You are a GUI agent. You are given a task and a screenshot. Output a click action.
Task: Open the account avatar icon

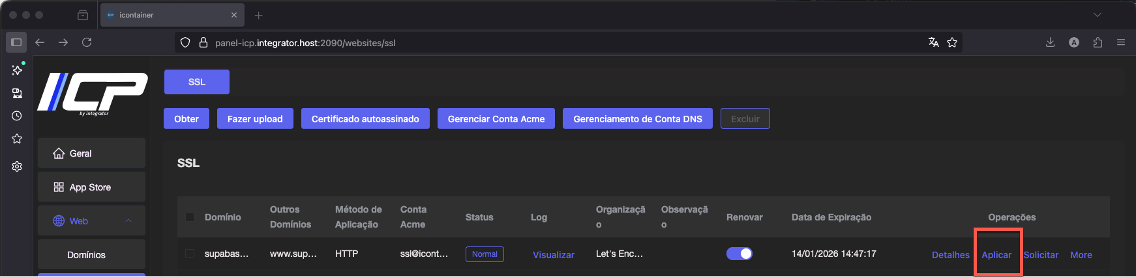(1074, 42)
